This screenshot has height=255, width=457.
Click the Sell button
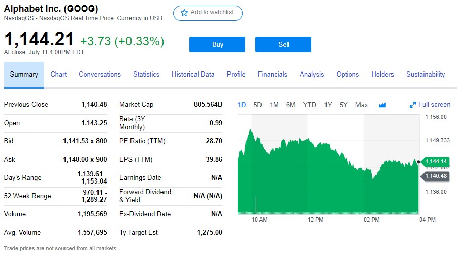click(283, 44)
